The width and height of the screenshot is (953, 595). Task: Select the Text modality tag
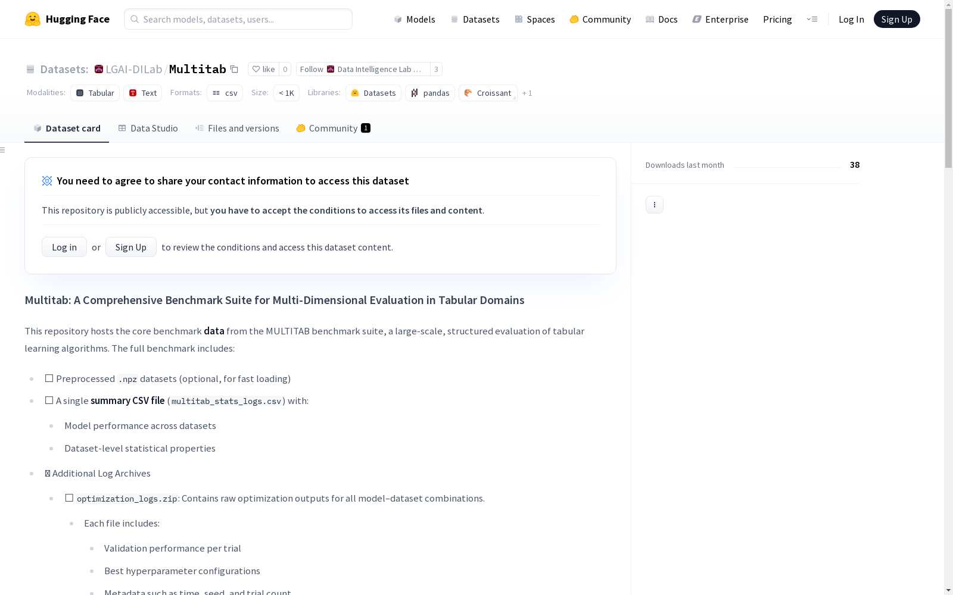click(143, 93)
